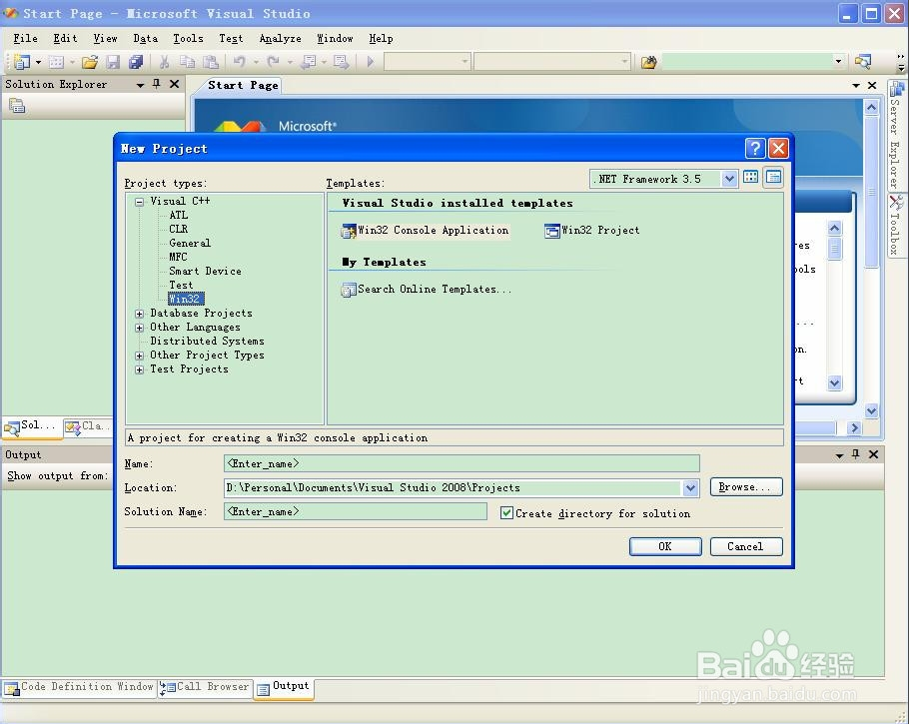Click the Navigate Backward toolbar icon
909x724 pixels.
pos(309,62)
